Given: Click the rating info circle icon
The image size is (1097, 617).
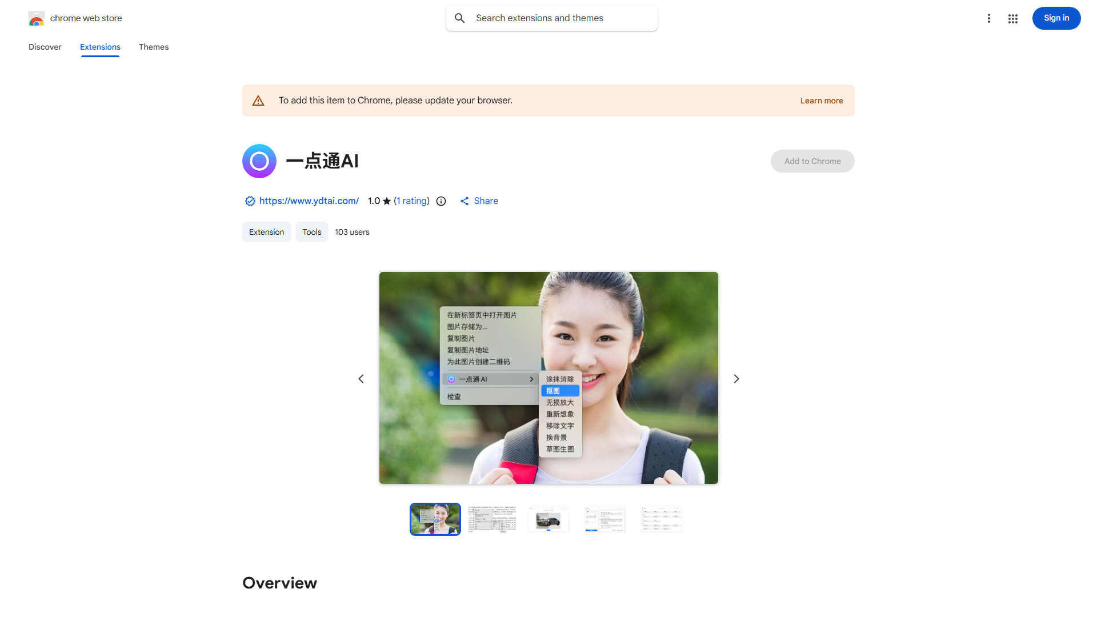Looking at the screenshot, I should click(441, 201).
